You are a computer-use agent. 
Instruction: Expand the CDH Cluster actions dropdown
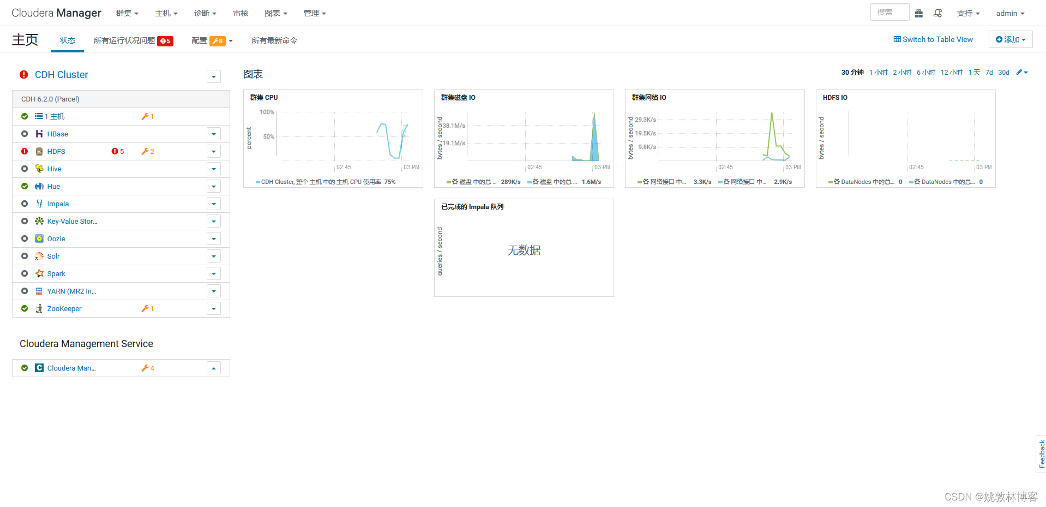coord(214,76)
